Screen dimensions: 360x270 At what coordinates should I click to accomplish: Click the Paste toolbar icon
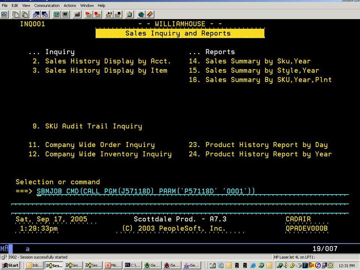pos(25,15)
